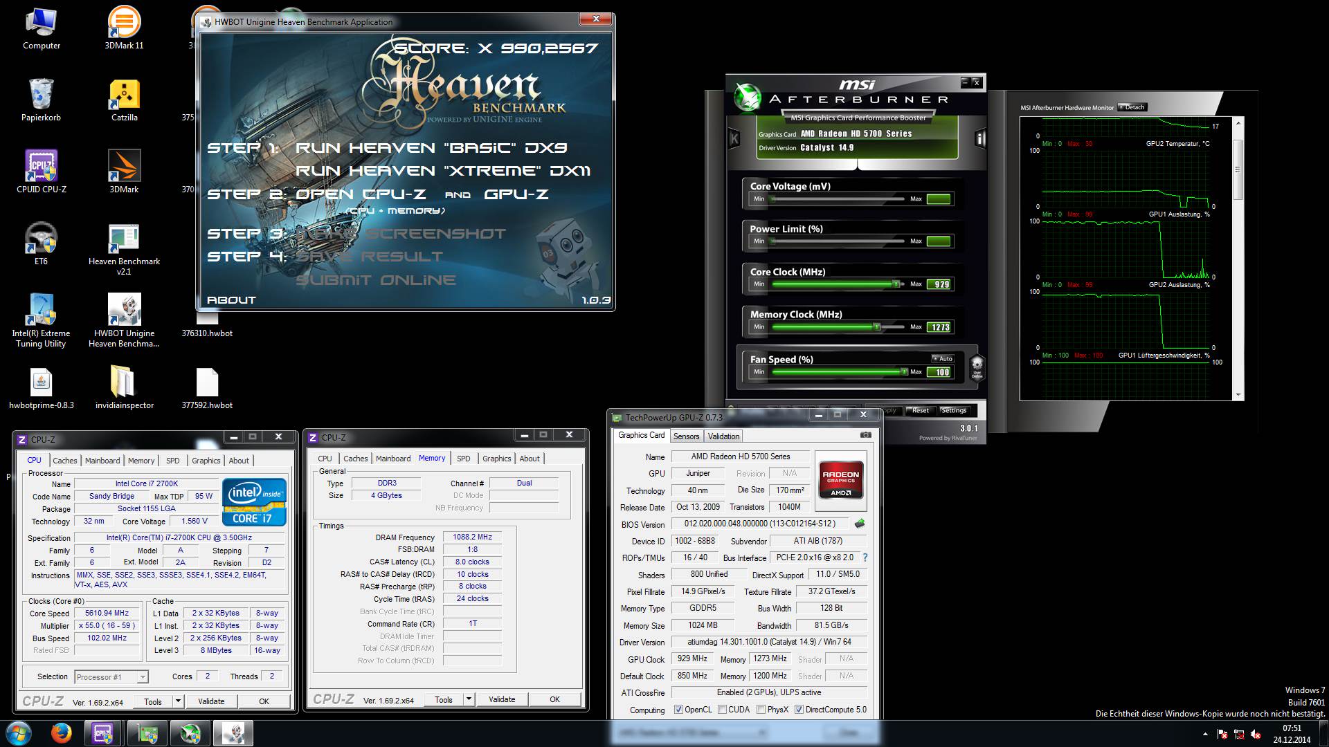Open CPUID CPU-Z desktop shortcut
Screen dimensions: 1329x747
[42, 172]
